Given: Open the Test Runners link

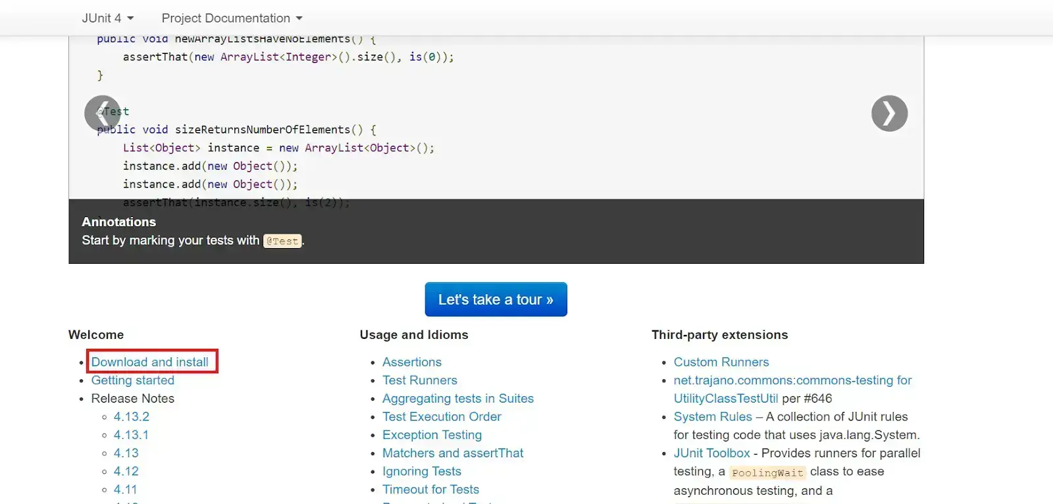Looking at the screenshot, I should (420, 380).
